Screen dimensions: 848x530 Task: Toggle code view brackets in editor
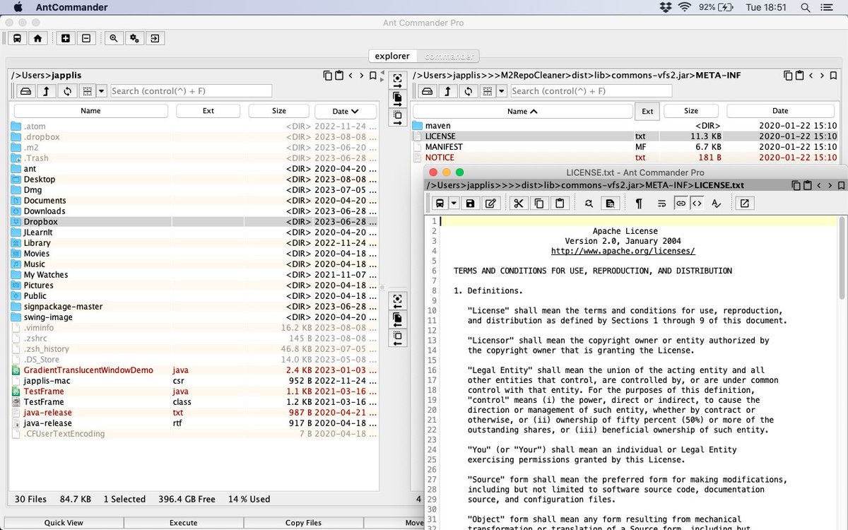[x=697, y=204]
